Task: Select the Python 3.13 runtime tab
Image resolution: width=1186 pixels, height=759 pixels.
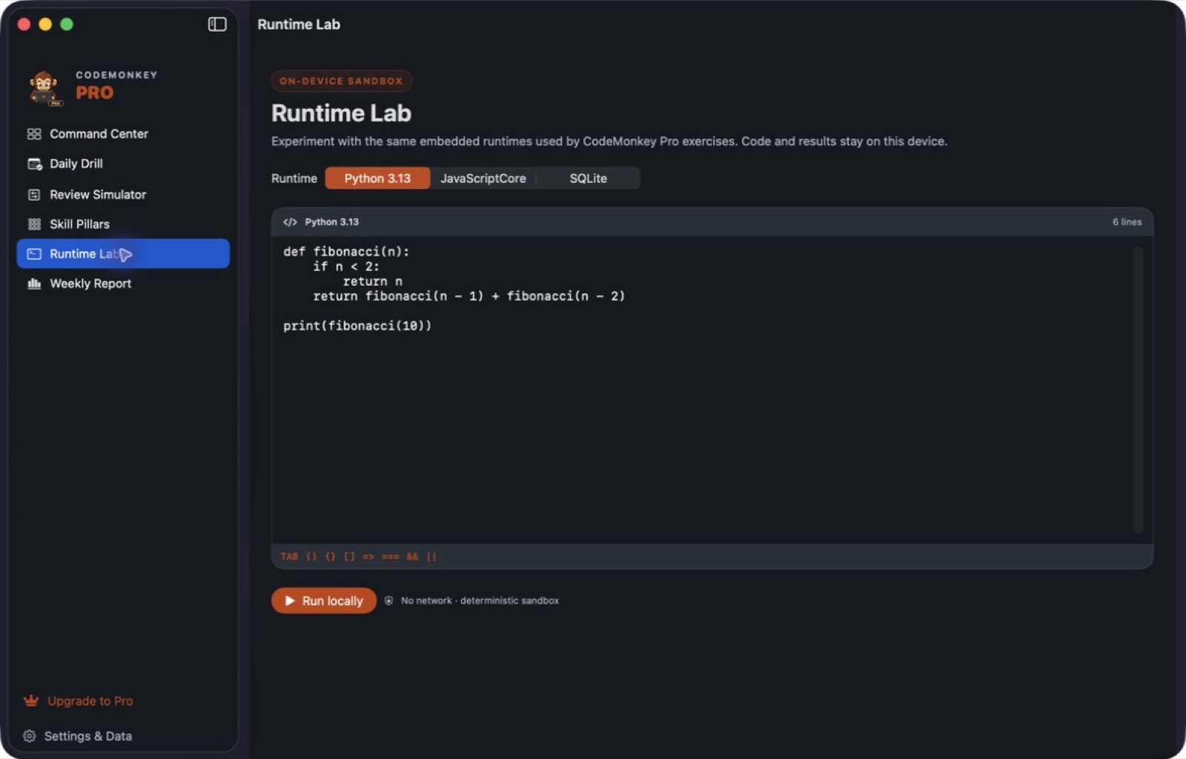Action: [377, 178]
